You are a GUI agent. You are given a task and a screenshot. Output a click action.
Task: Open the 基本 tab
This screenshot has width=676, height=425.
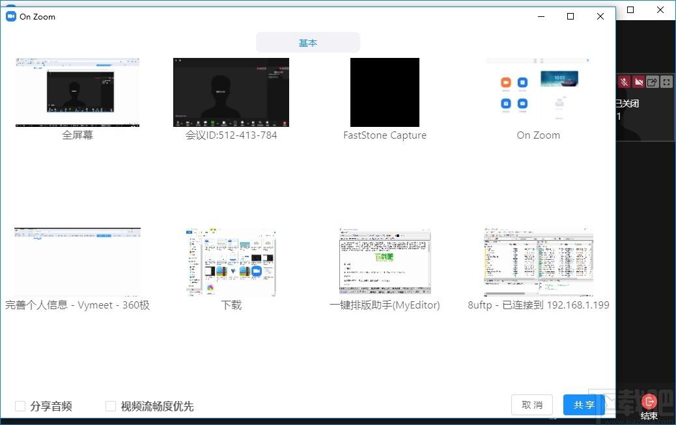(308, 43)
